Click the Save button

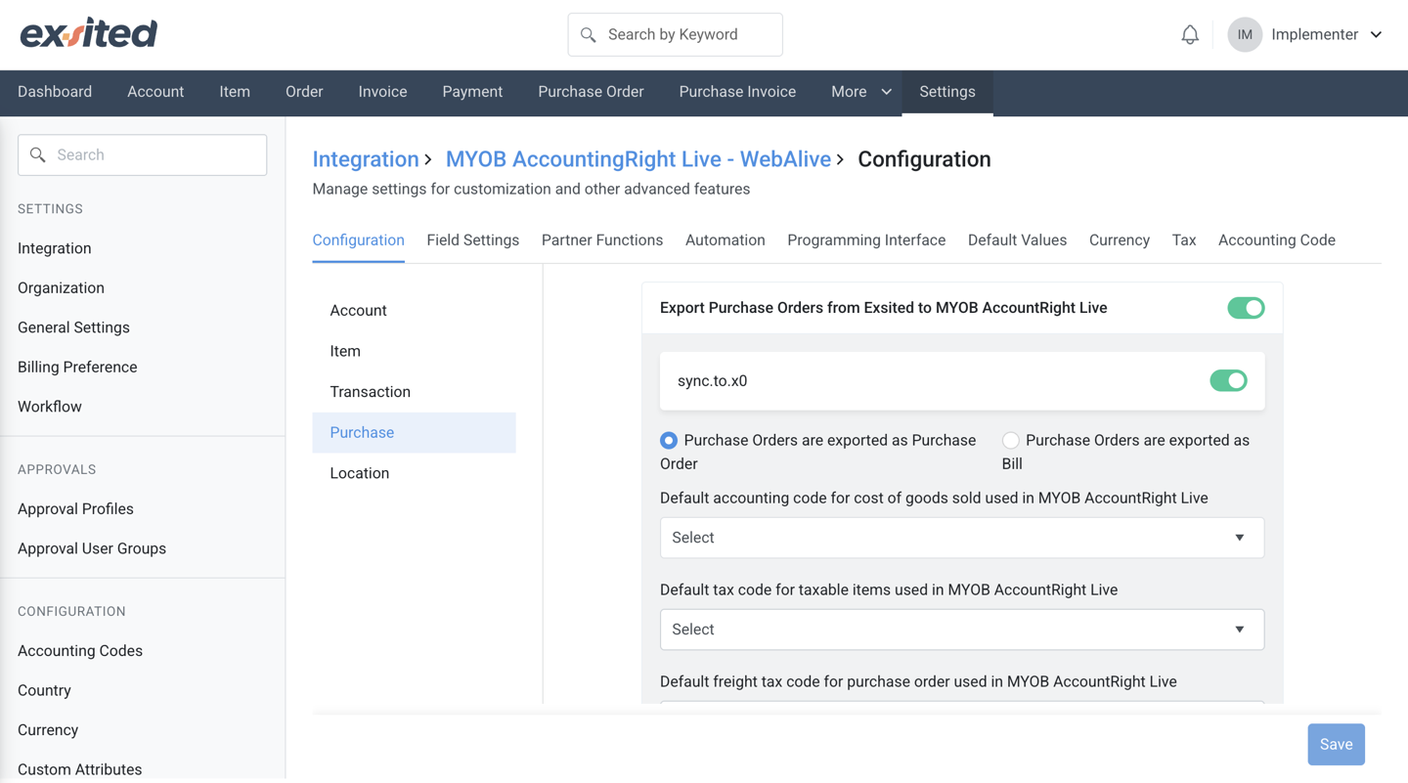point(1336,745)
